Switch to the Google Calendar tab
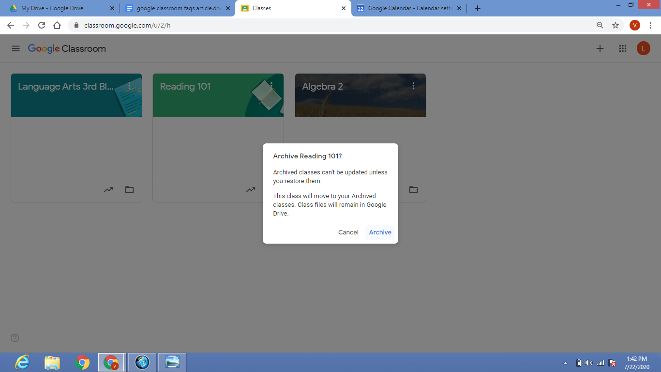Image resolution: width=661 pixels, height=372 pixels. (410, 8)
